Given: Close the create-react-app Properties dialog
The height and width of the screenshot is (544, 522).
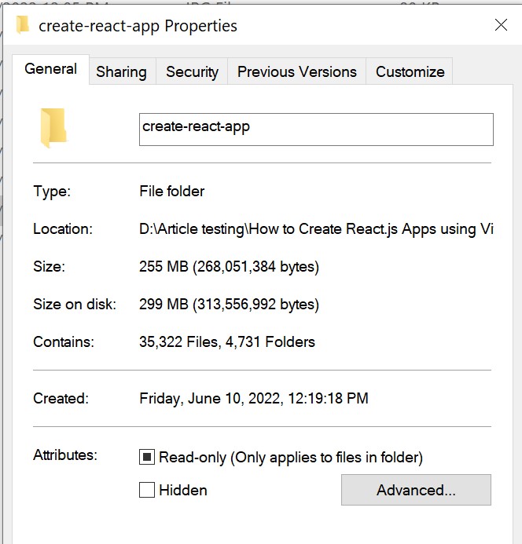Looking at the screenshot, I should click(501, 25).
